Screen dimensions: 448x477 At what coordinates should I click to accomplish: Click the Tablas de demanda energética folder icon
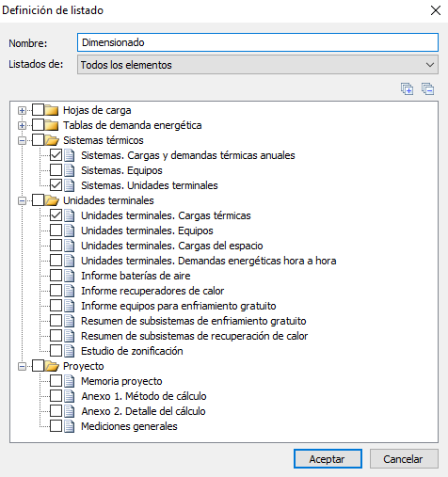pyautogui.click(x=52, y=125)
